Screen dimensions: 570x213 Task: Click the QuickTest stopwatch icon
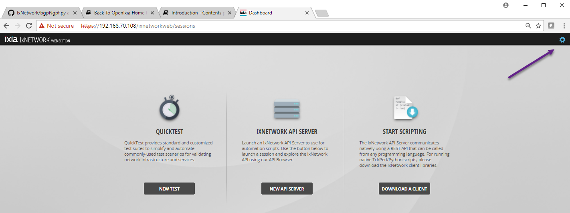pyautogui.click(x=169, y=108)
